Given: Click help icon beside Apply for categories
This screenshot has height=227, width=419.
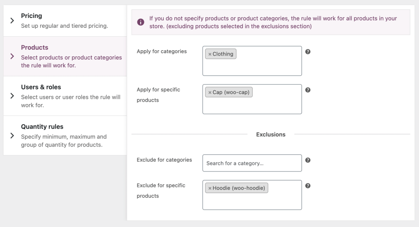Looking at the screenshot, I should point(308,52).
